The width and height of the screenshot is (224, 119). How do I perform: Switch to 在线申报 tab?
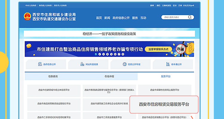[109, 76]
